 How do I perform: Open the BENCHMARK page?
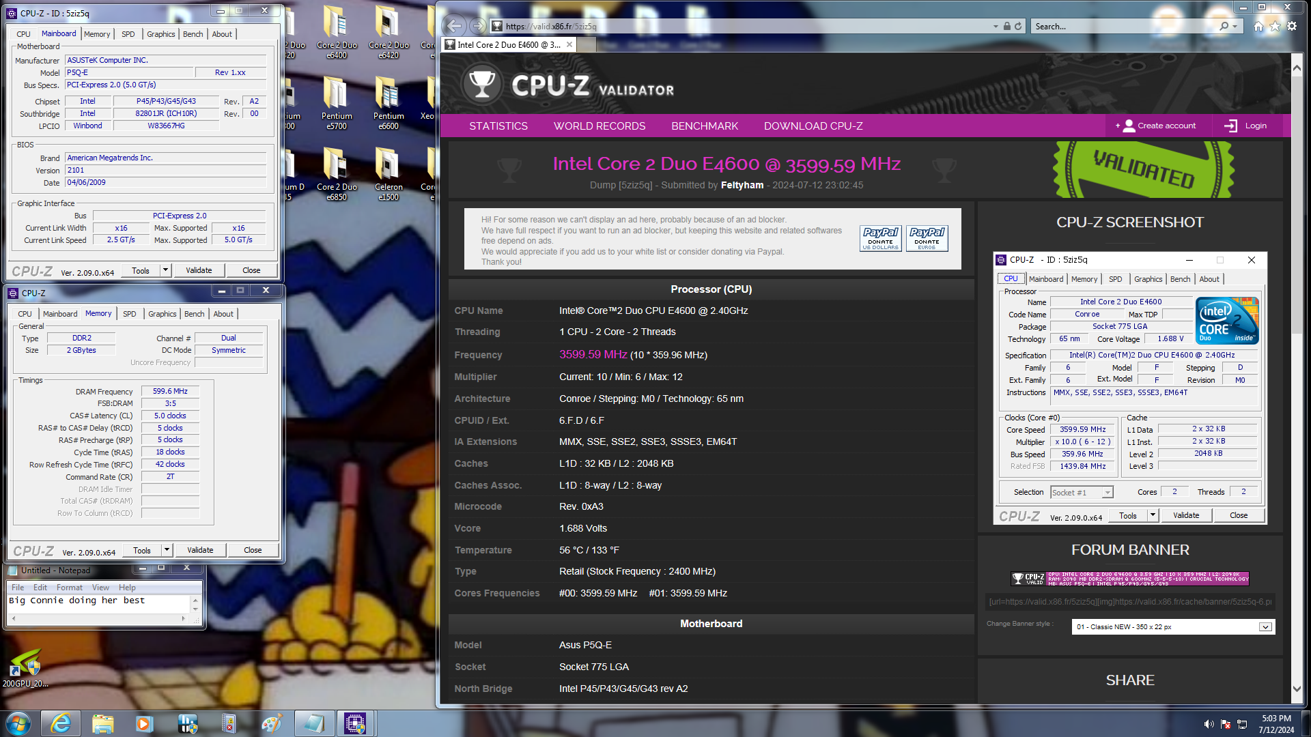click(x=705, y=126)
